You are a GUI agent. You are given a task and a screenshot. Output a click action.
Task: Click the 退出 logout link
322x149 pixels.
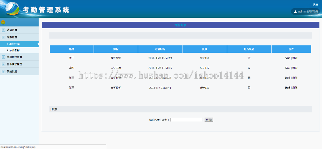[x=315, y=5]
